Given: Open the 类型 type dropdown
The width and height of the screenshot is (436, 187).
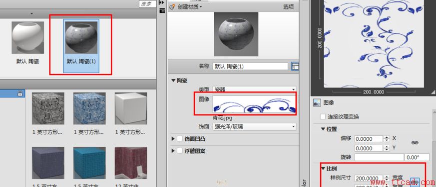Looking at the screenshot, I should [254, 89].
